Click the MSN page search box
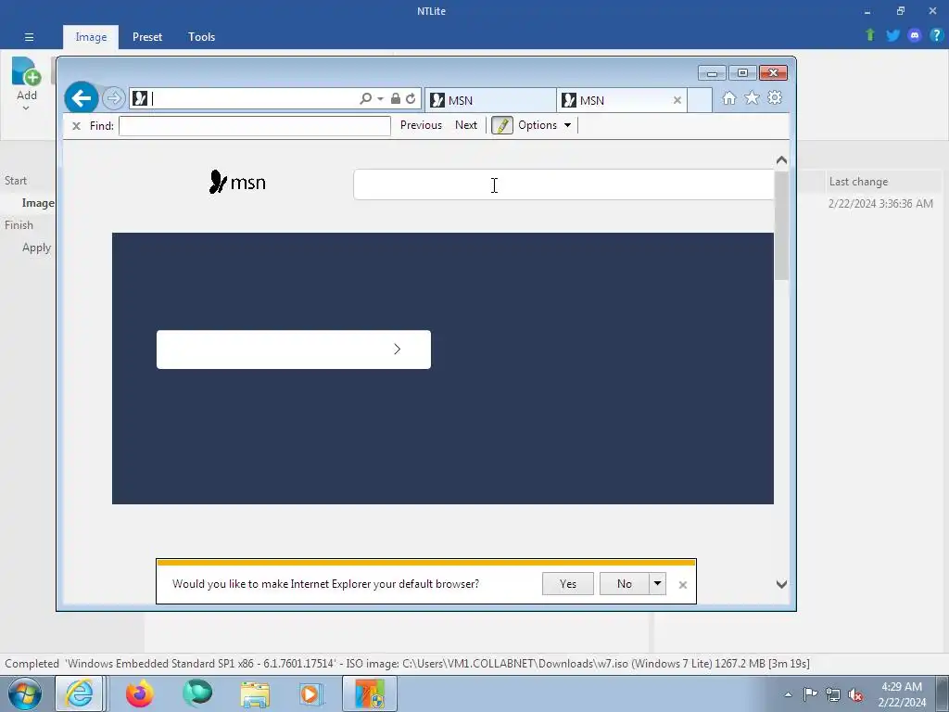The image size is (949, 712). (x=563, y=184)
